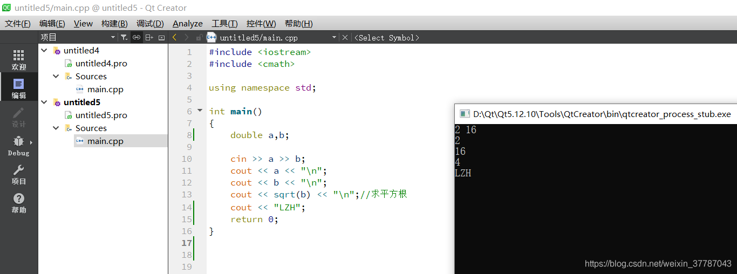Fold the main() function code block
The width and height of the screenshot is (737, 274).
pos(200,111)
